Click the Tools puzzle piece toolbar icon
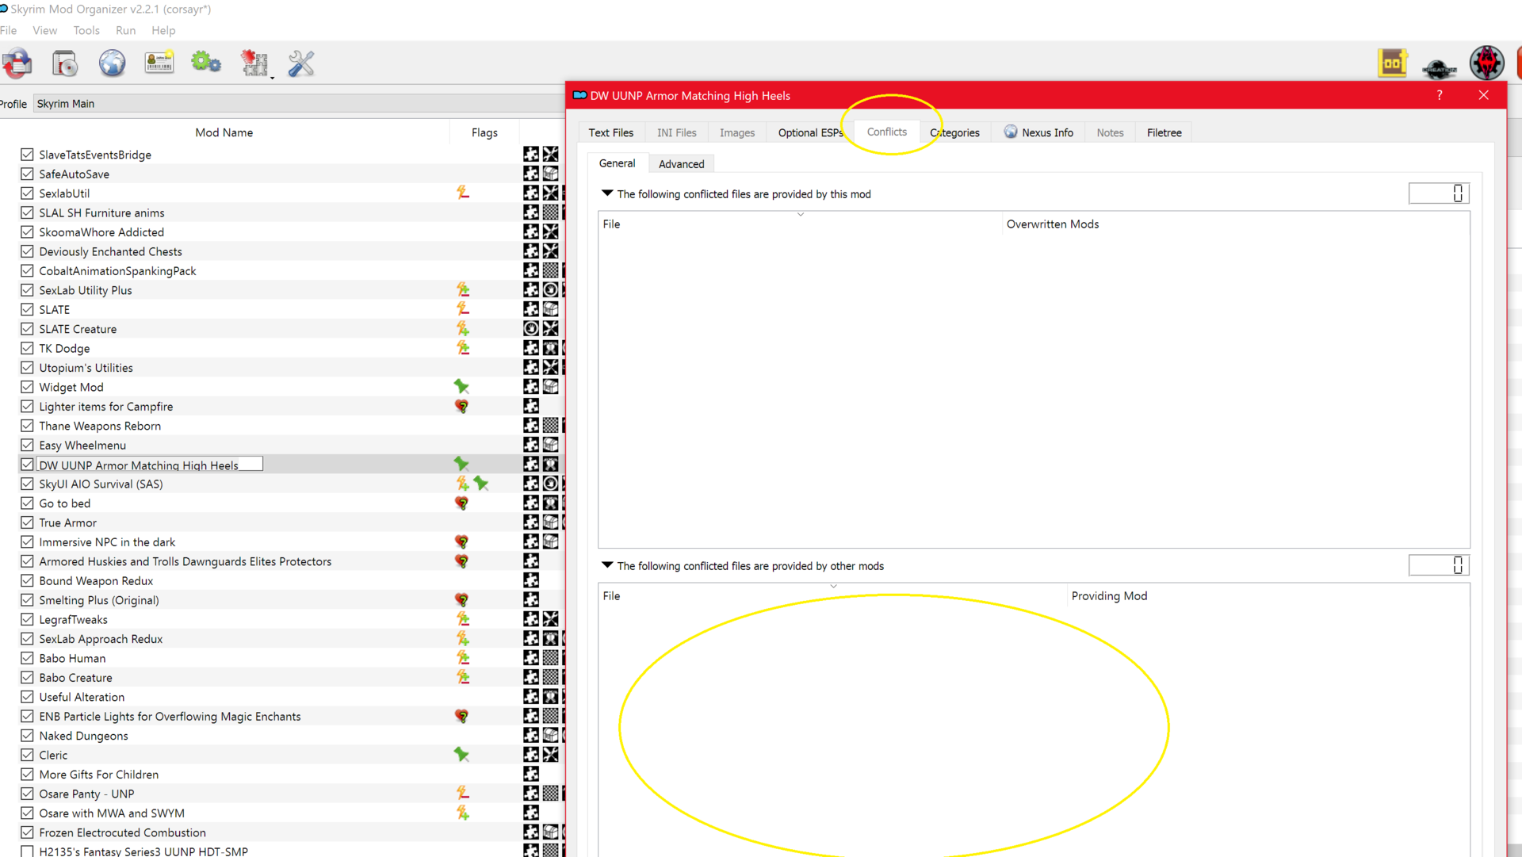Screen dimensions: 1522x857 [254, 63]
